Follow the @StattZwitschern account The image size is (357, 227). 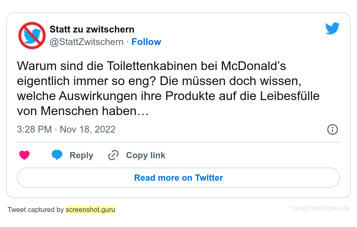coord(146,42)
